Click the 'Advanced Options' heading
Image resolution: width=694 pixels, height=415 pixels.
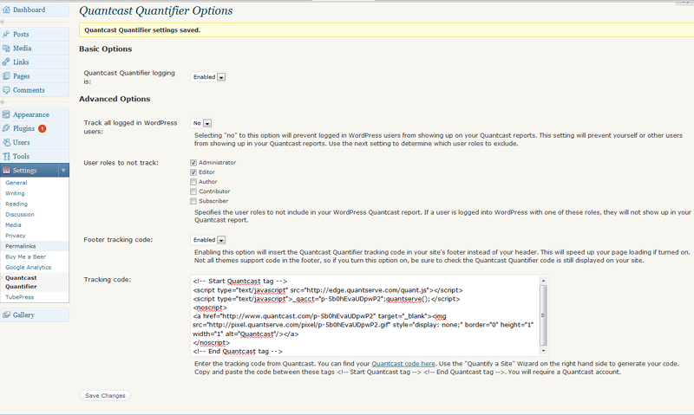click(115, 99)
